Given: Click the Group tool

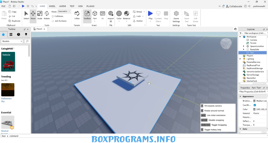Looking at the screenshot, I should point(138,12).
